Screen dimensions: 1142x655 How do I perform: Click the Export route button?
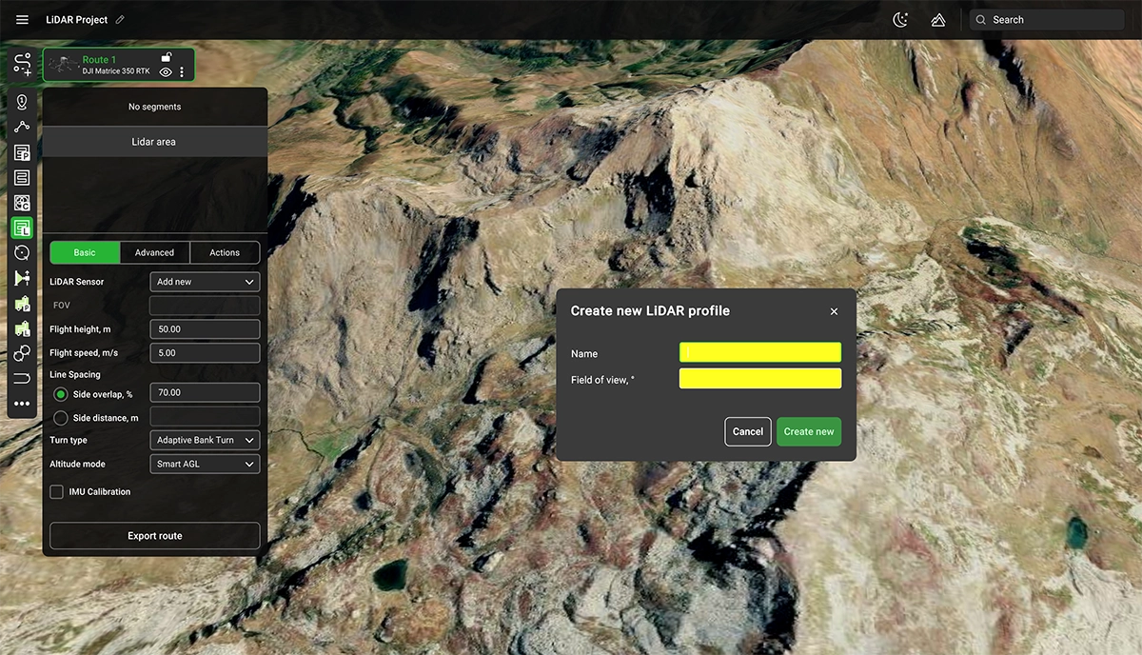pyautogui.click(x=155, y=536)
